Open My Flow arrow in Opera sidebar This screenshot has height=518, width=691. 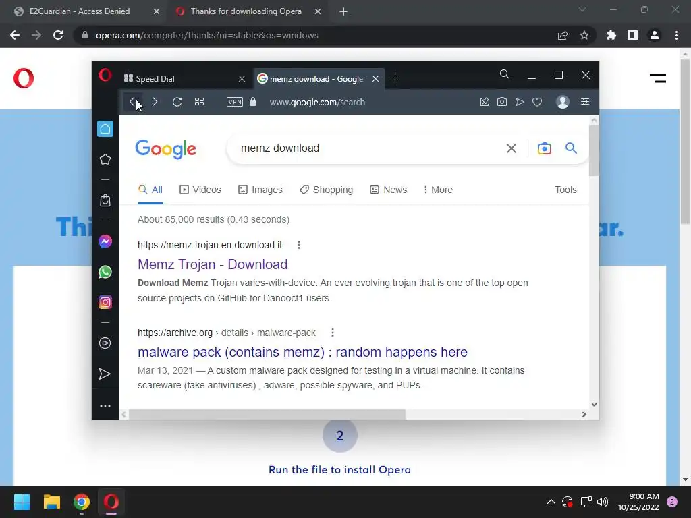tap(105, 374)
